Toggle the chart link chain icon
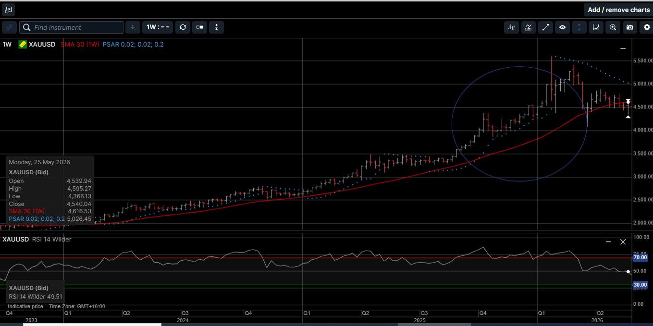This screenshot has width=653, height=326. pyautogui.click(x=9, y=27)
